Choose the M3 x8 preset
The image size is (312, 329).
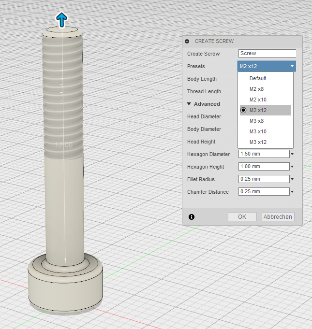[266, 121]
